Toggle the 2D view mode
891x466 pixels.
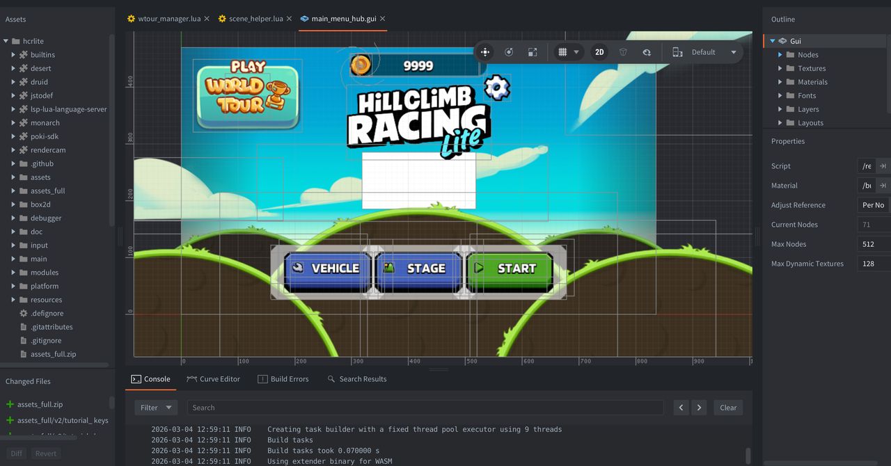(x=599, y=52)
